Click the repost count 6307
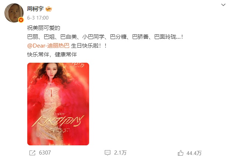This screenshot has height=159, width=232. [45, 153]
